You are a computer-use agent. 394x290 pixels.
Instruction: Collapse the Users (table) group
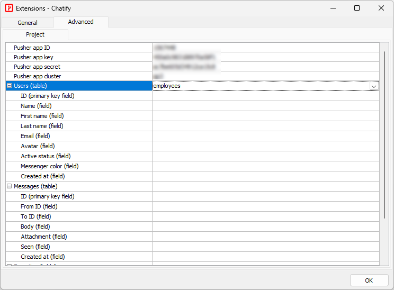click(x=10, y=86)
